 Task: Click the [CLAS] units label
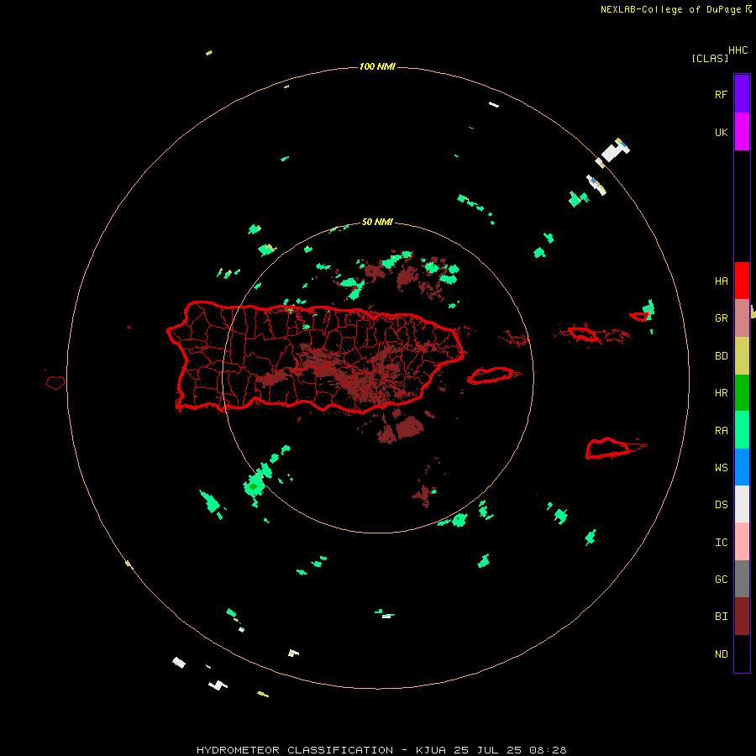click(x=710, y=58)
